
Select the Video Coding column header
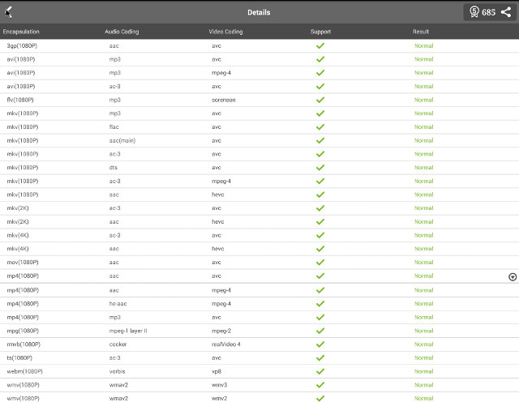[x=225, y=32]
